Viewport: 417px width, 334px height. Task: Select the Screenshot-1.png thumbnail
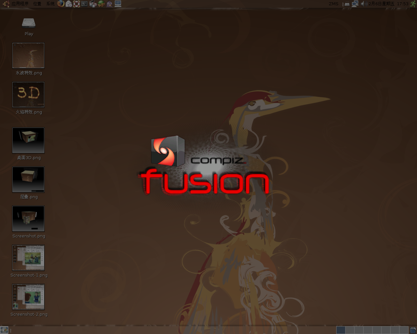pos(28,258)
